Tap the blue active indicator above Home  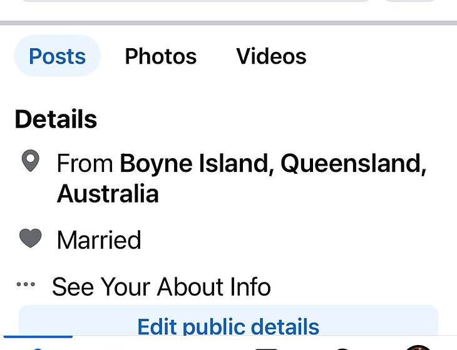[x=38, y=337]
